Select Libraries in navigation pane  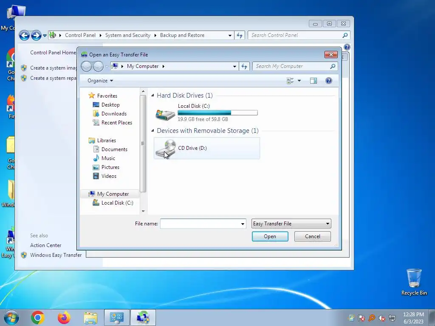pyautogui.click(x=106, y=140)
